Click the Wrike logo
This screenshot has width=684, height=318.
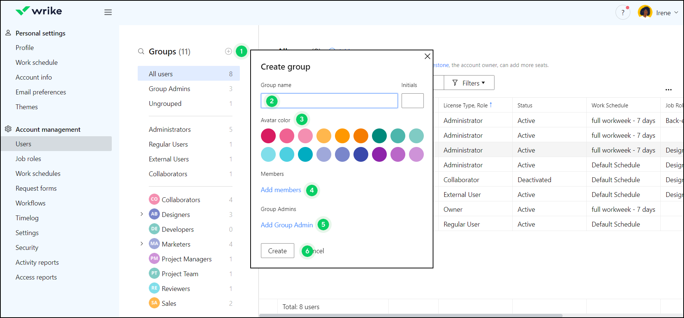[x=39, y=11]
